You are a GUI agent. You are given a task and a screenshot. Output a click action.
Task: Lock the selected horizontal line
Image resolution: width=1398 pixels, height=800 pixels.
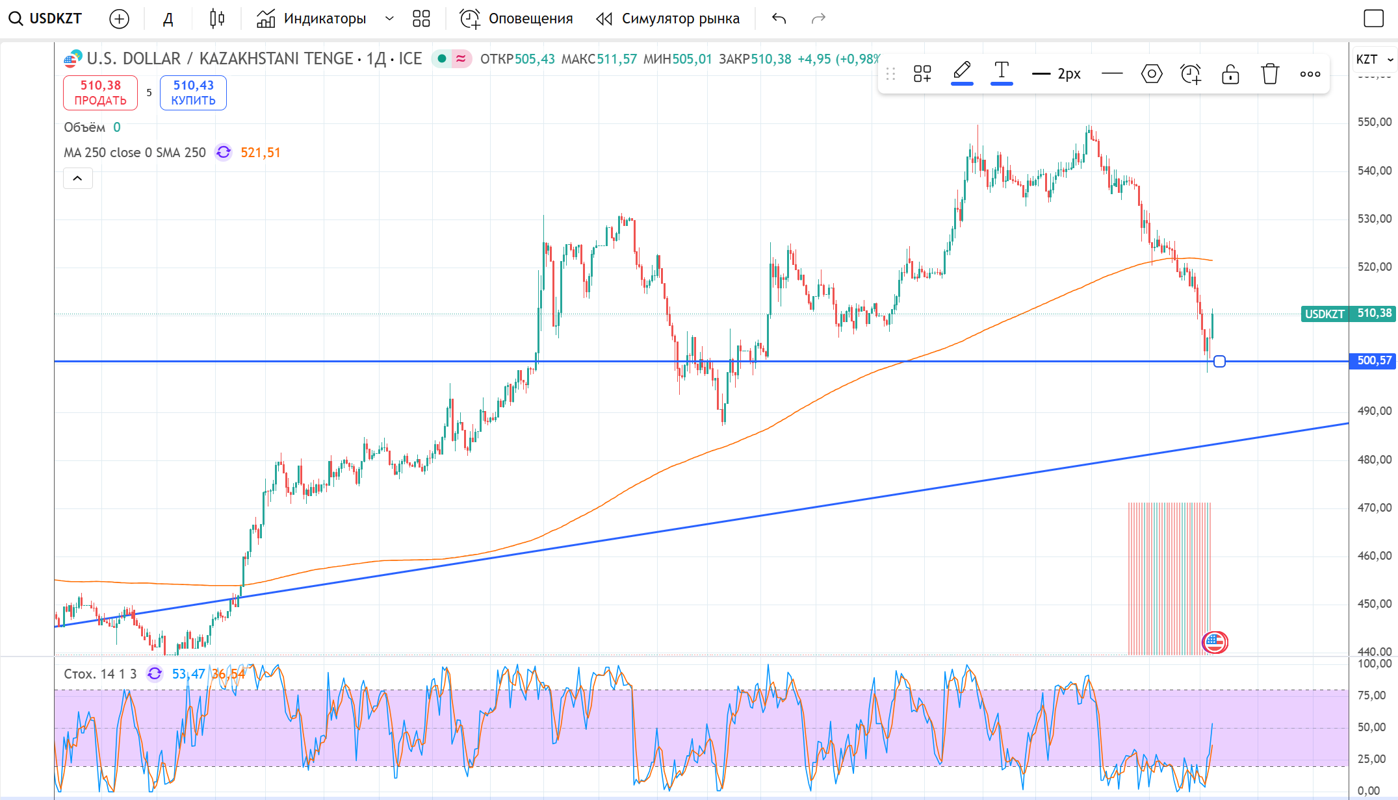(1230, 74)
